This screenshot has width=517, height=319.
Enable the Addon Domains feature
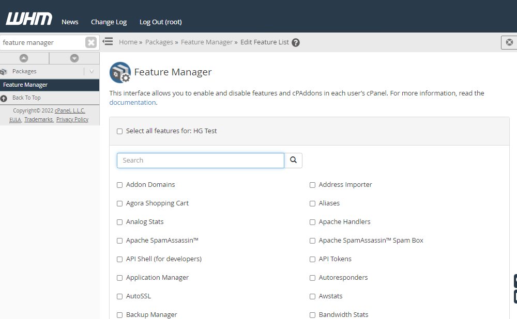pyautogui.click(x=119, y=184)
